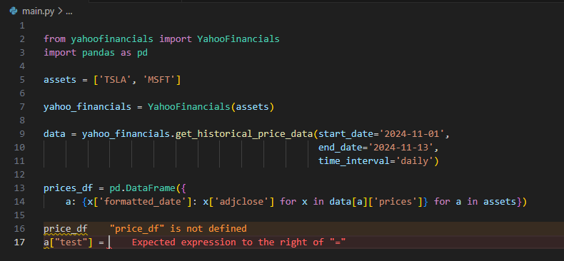Click the '2024-11-01' date string

411,134
